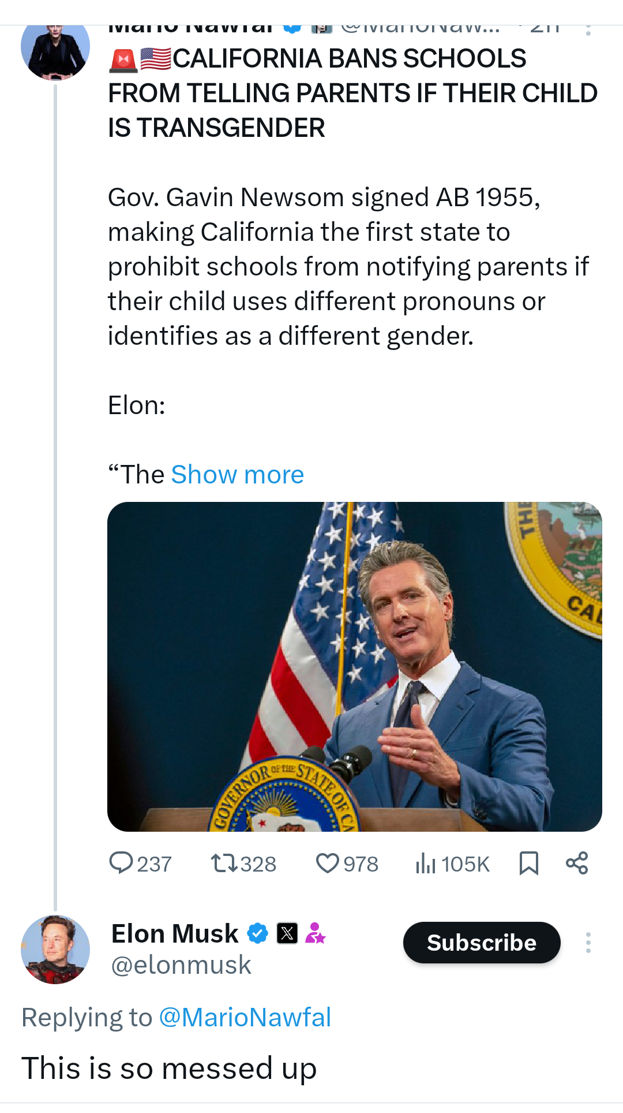The height and width of the screenshot is (1113, 623).
Task: Click Elon Musk's blue verified badge
Action: pyautogui.click(x=257, y=933)
